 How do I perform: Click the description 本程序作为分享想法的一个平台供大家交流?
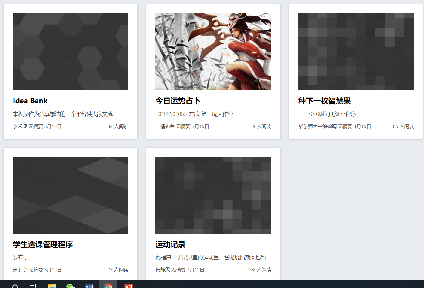pyautogui.click(x=63, y=114)
